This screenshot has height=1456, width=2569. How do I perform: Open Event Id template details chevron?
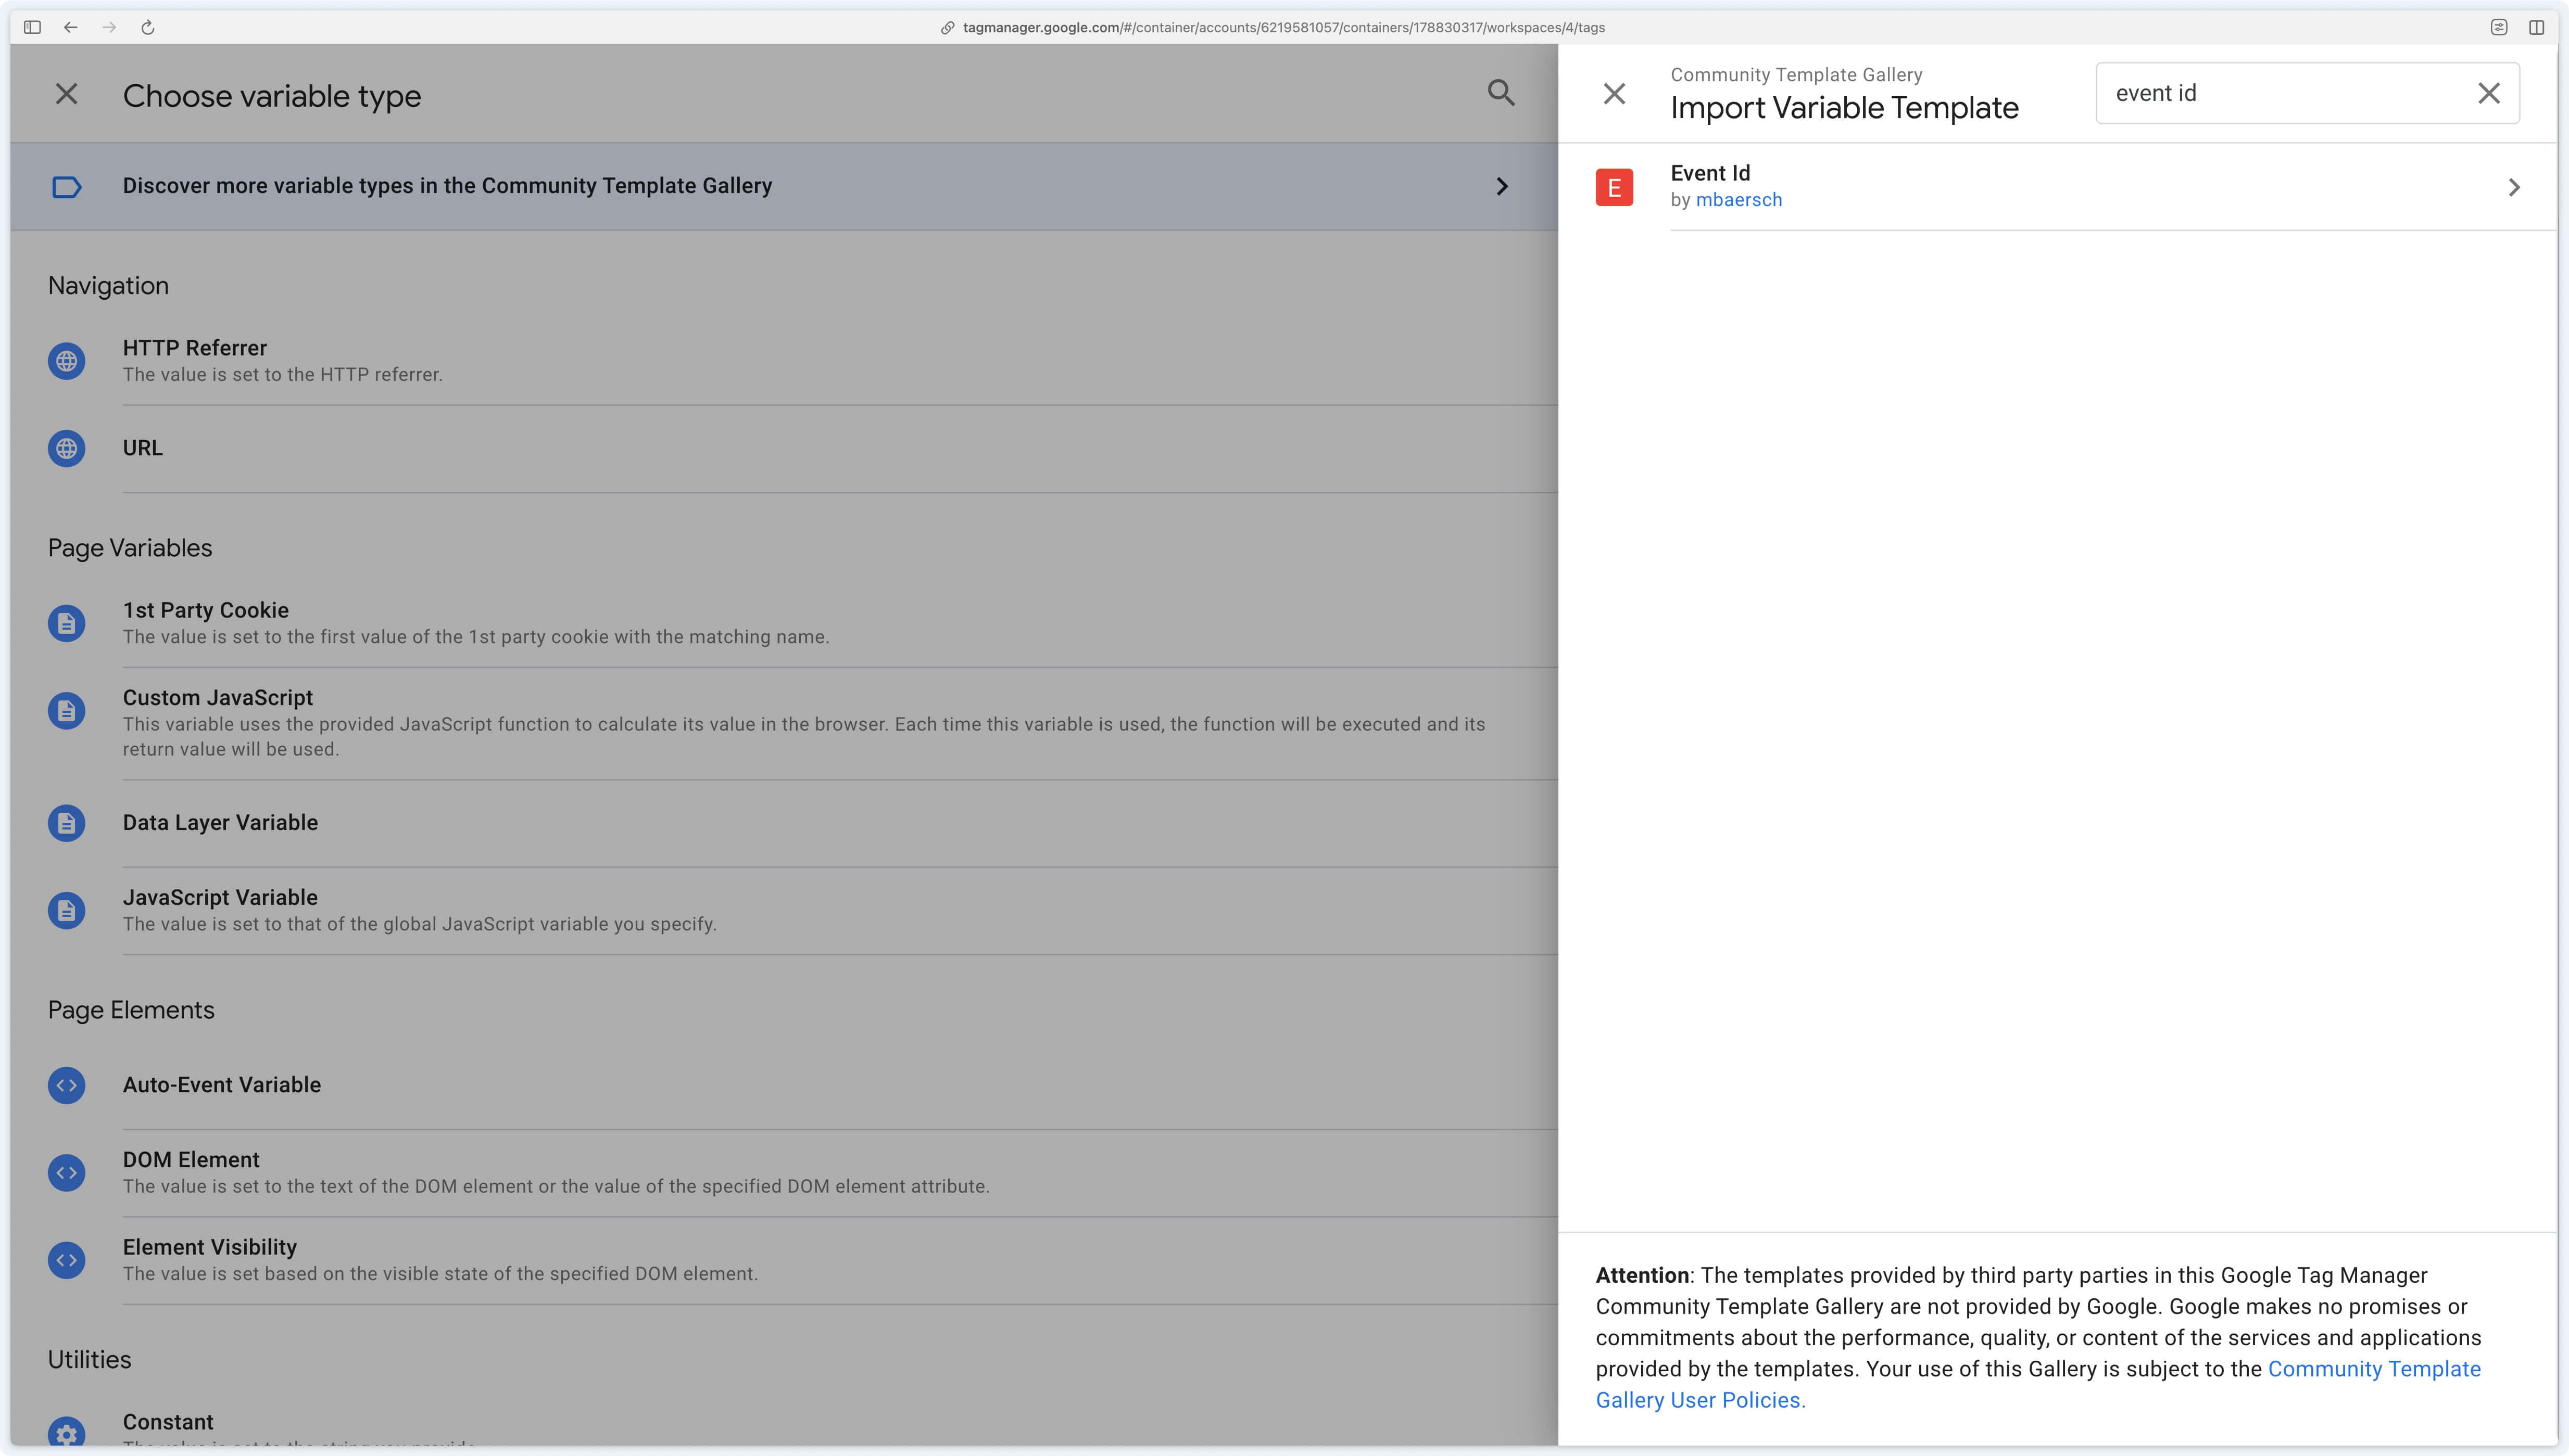coord(2513,187)
